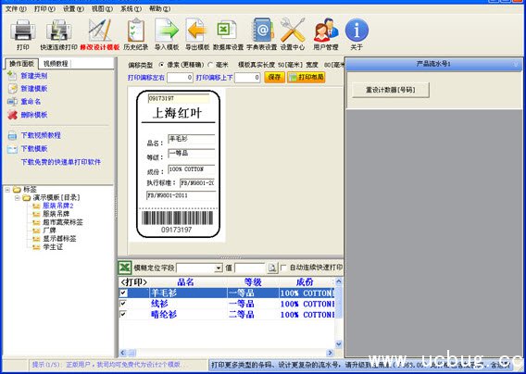Click the 等级 column header

pyautogui.click(x=253, y=281)
